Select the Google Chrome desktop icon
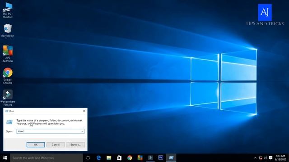 (8, 76)
